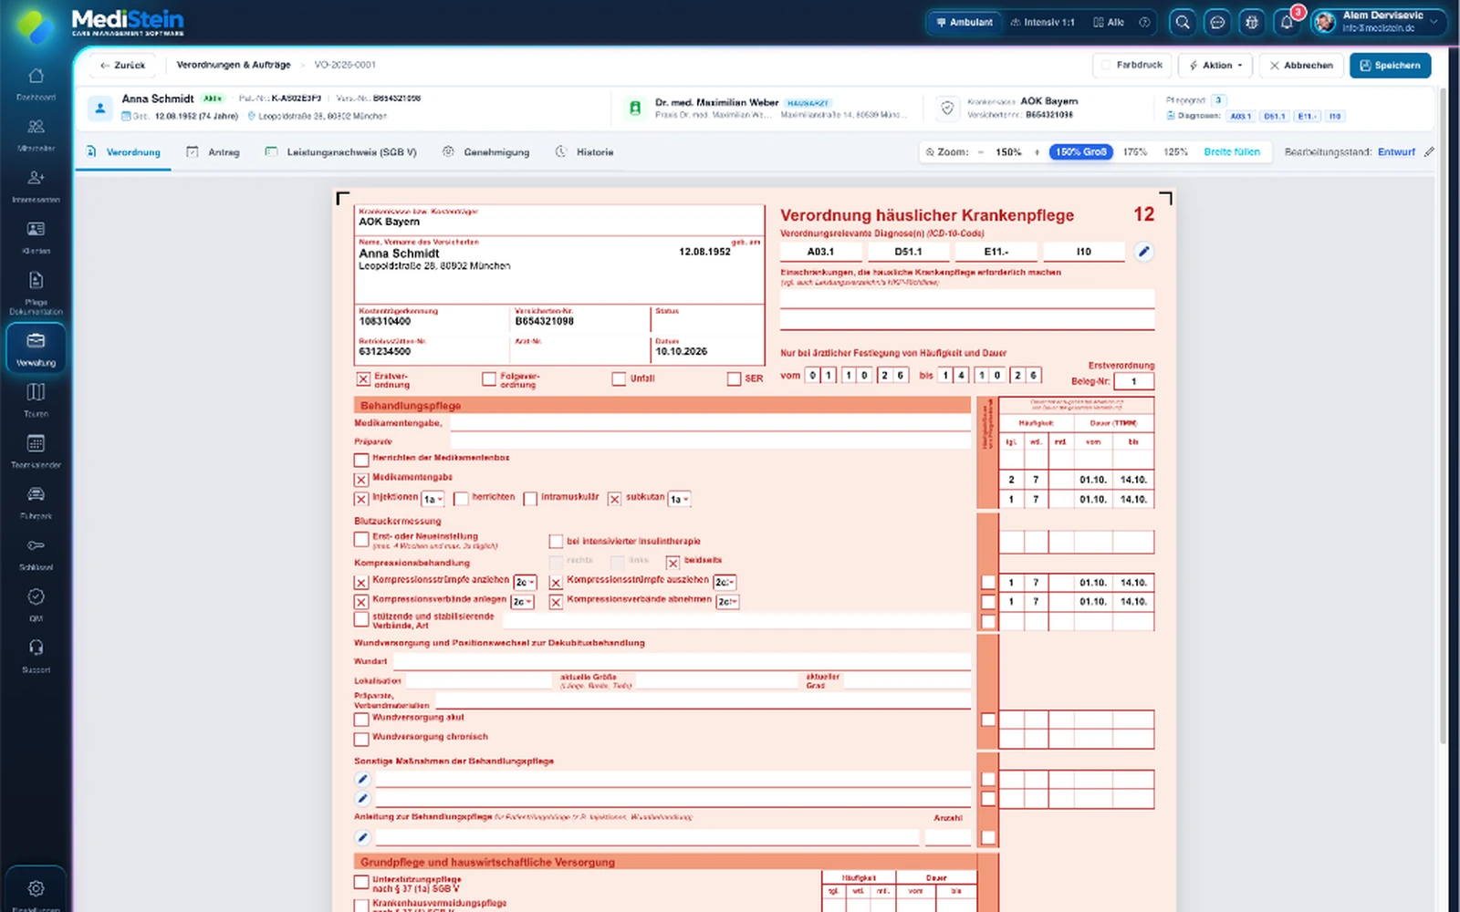Open the chat bubble icon in header

click(x=1217, y=22)
